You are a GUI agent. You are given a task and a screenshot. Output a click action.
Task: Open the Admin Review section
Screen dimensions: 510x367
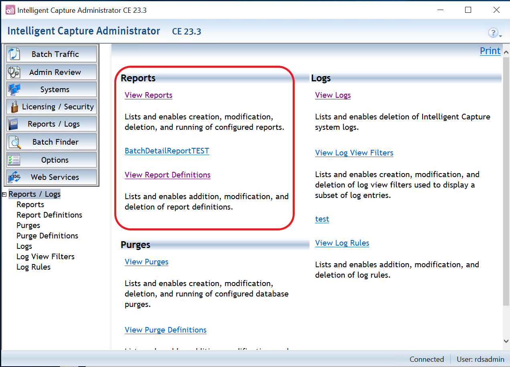52,72
